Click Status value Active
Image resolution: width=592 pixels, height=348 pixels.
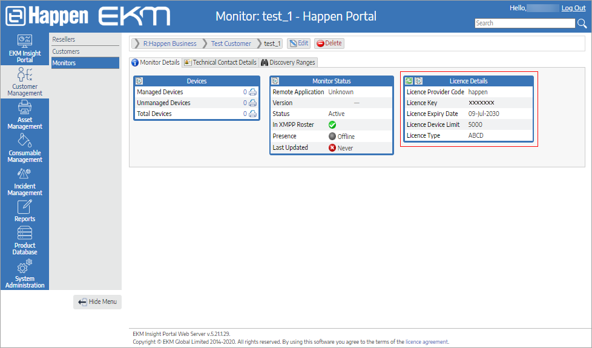[x=337, y=114]
